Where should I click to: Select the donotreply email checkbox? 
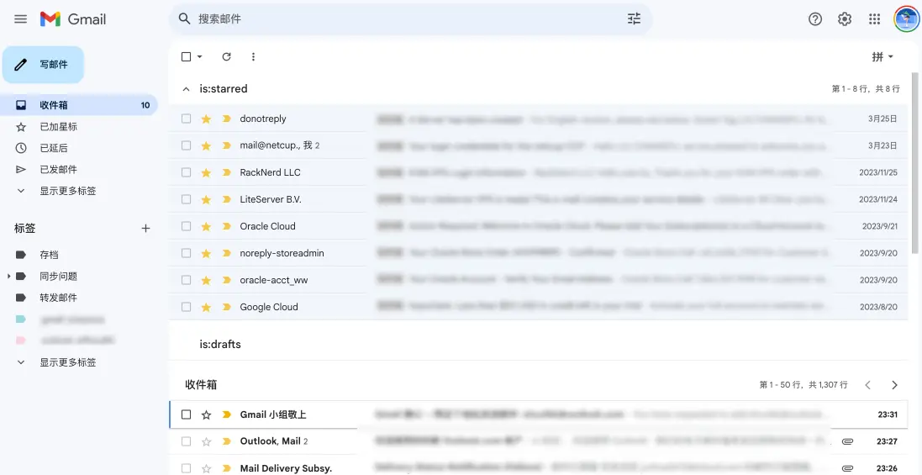[187, 119]
